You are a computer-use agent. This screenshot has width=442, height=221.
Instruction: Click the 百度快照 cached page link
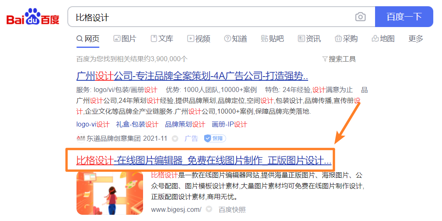232,209
